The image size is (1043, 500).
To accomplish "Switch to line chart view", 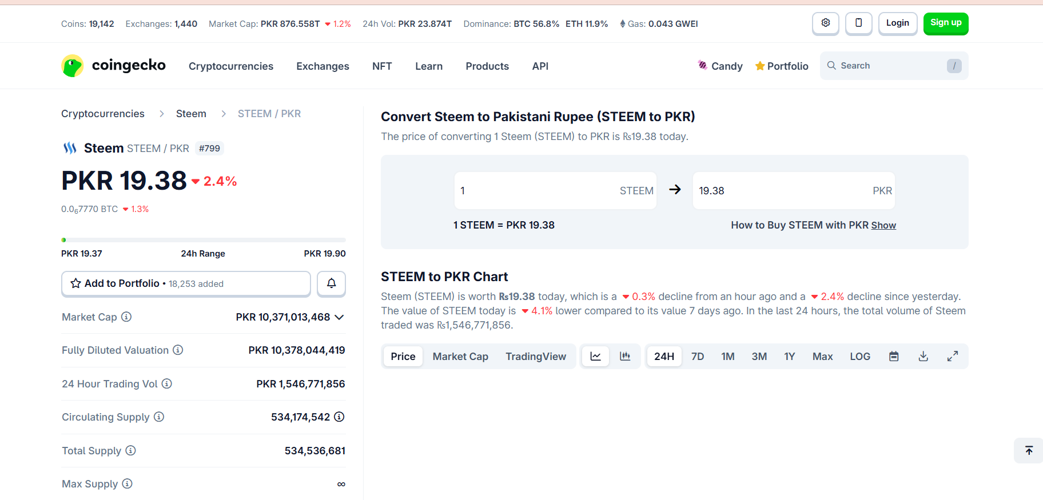I will (595, 356).
